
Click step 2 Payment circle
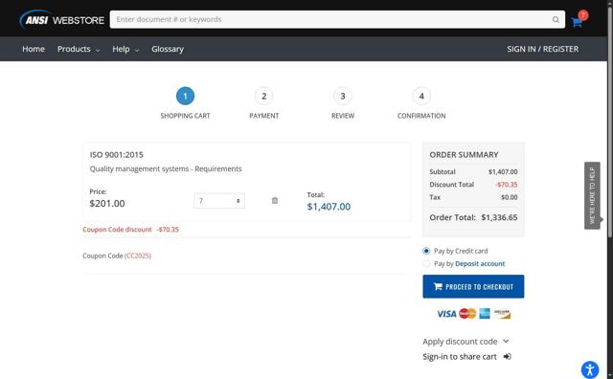pyautogui.click(x=264, y=96)
